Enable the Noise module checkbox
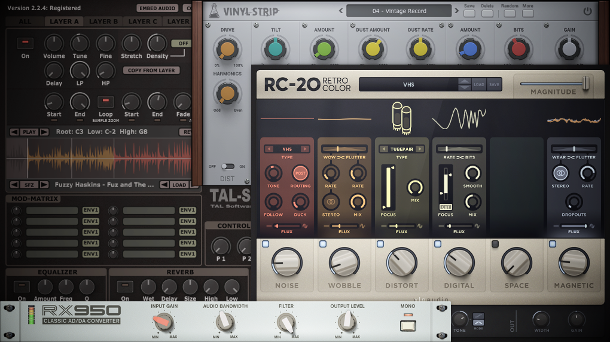This screenshot has height=342, width=610. click(266, 244)
